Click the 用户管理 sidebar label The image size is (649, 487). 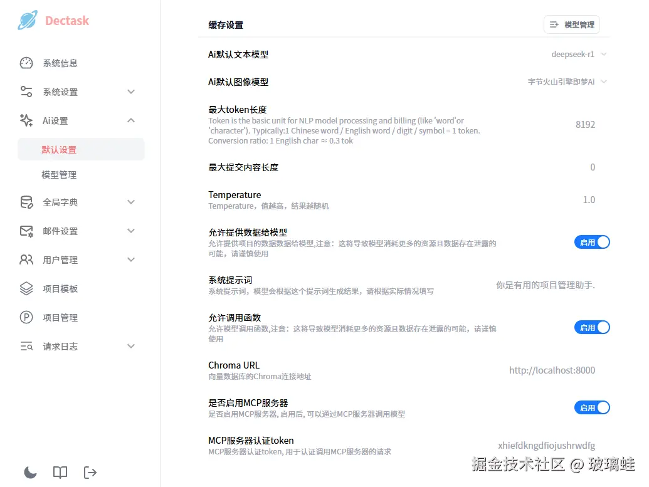60,260
